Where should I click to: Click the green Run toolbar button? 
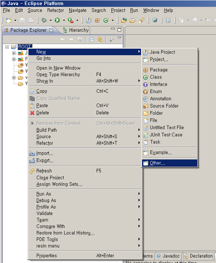(57, 20)
